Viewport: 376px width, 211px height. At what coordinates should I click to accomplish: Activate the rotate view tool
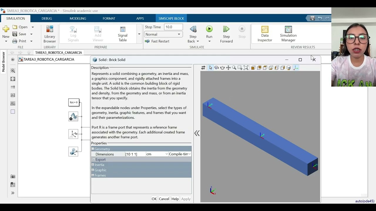[216, 68]
